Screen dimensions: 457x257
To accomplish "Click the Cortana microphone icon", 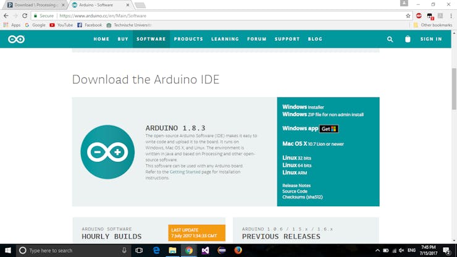I will pyautogui.click(x=124, y=250).
